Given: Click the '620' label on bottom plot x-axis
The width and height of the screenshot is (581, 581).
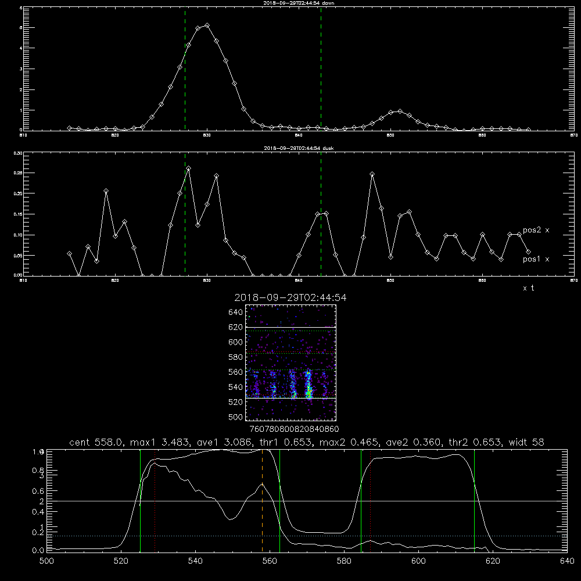Looking at the screenshot, I should pos(493,561).
